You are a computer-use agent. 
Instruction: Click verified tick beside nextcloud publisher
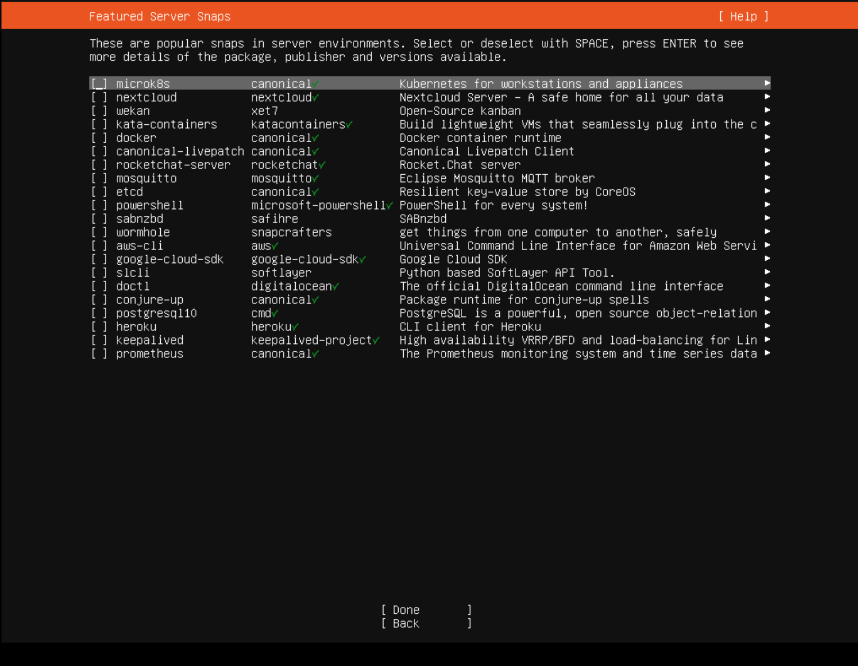click(315, 98)
